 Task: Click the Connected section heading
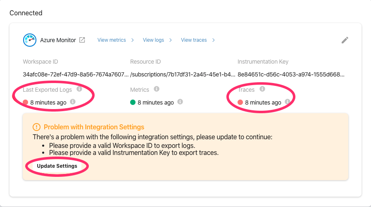[26, 13]
